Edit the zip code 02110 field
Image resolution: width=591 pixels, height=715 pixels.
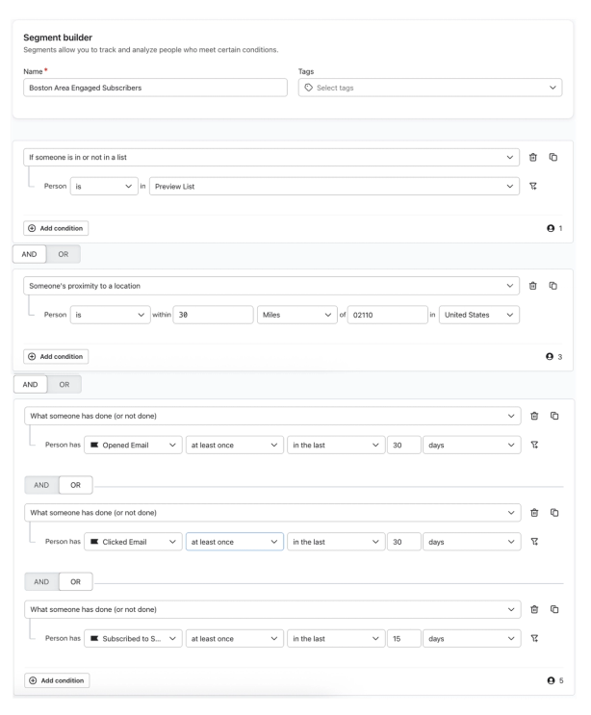click(388, 315)
